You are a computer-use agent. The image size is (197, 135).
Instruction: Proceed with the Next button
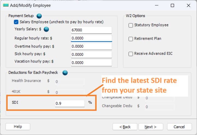point(151,127)
